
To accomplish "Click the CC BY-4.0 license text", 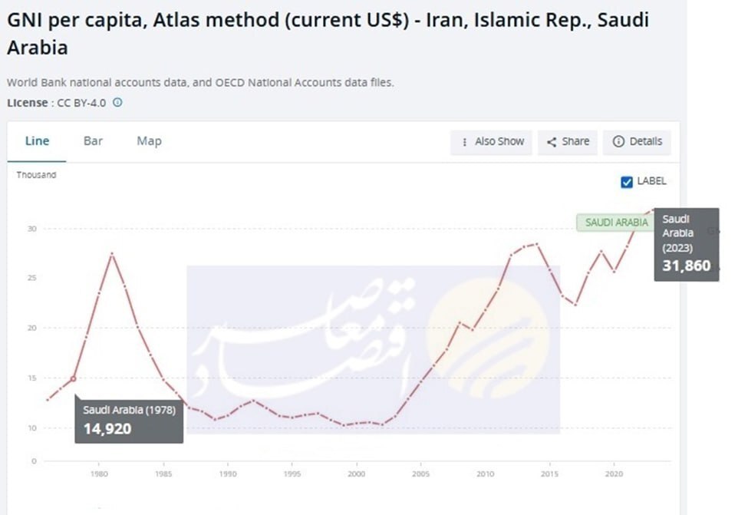I will [x=84, y=102].
